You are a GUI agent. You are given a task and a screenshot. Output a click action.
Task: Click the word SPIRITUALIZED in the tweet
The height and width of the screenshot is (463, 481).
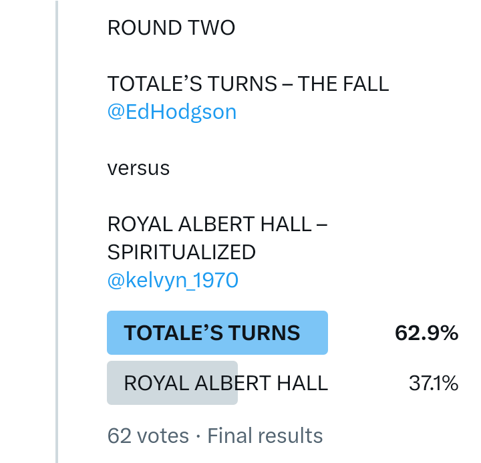(x=181, y=253)
